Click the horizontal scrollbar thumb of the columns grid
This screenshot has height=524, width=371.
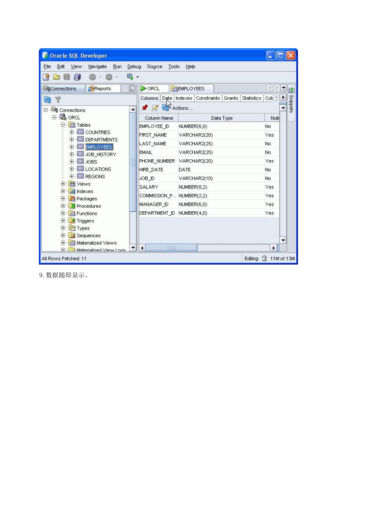pyautogui.click(x=171, y=247)
